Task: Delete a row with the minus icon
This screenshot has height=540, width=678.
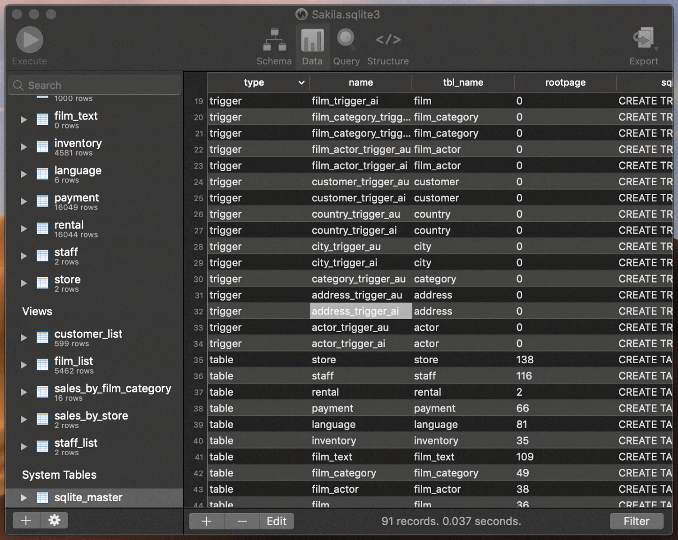Action: click(x=242, y=521)
